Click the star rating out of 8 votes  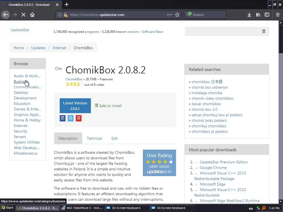[75, 84]
